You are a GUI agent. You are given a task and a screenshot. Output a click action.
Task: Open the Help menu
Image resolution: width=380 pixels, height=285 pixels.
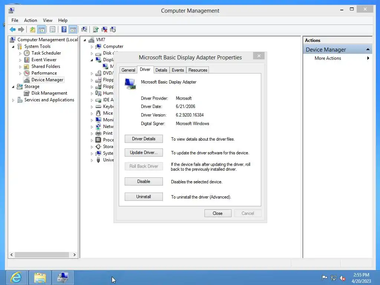63,20
